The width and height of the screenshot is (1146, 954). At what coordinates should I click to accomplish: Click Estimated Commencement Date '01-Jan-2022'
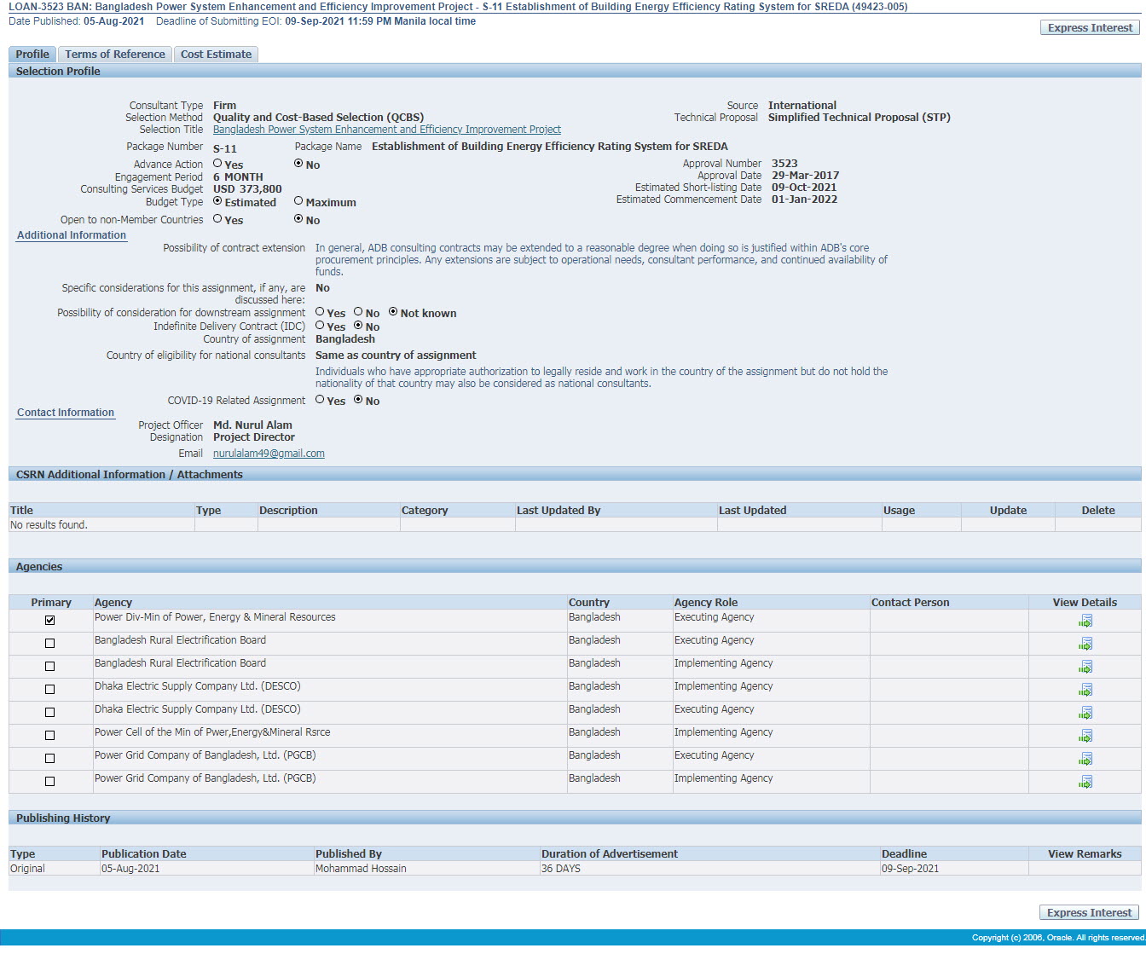click(804, 199)
